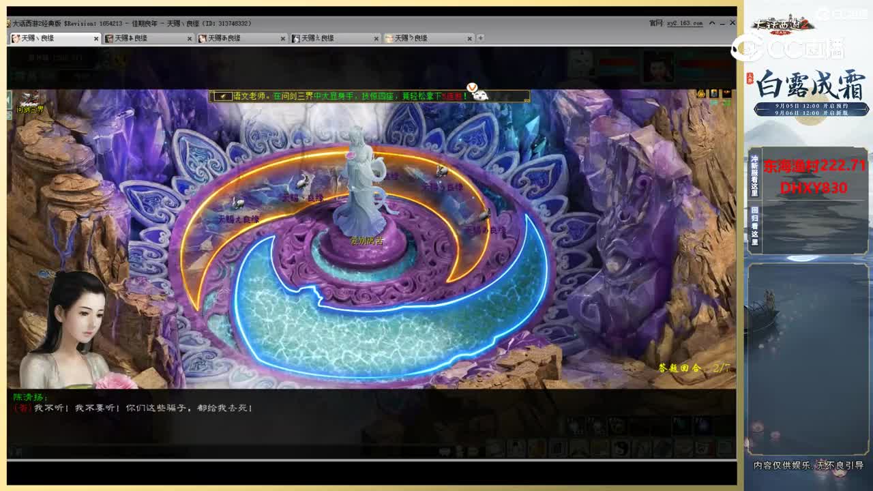Switch to the 天赐ま良缘 client tab
873x491 pixels.
pos(148,38)
